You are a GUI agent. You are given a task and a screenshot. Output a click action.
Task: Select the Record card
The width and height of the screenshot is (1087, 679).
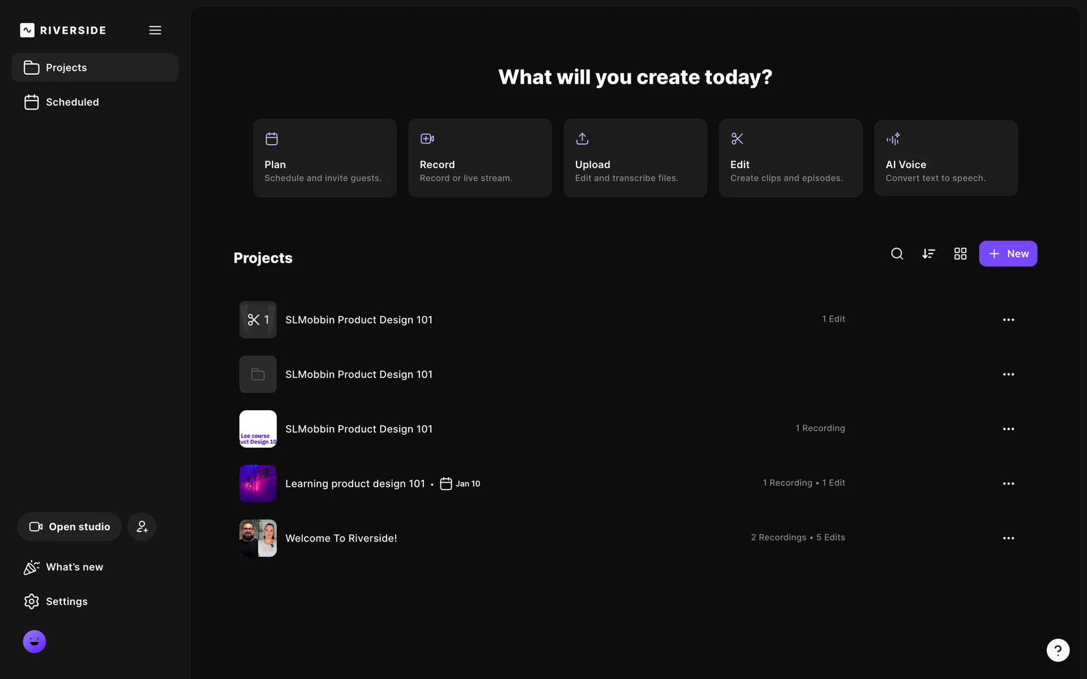coord(480,158)
